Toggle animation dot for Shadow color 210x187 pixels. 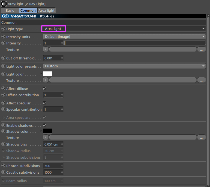click(x=3, y=131)
